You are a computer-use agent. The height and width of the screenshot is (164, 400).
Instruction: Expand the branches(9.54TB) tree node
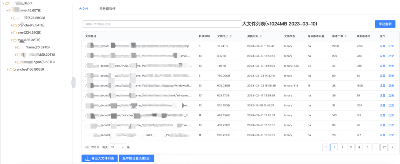12,25
